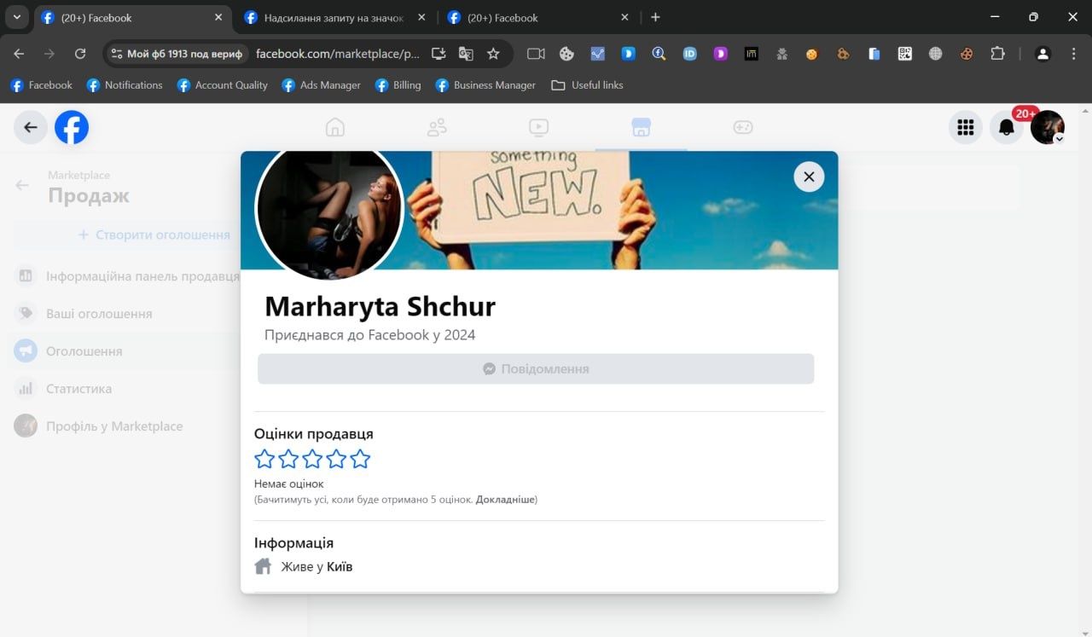Screen dimensions: 1092x637
Task: Open the Facebook Home tab
Action: click(335, 127)
